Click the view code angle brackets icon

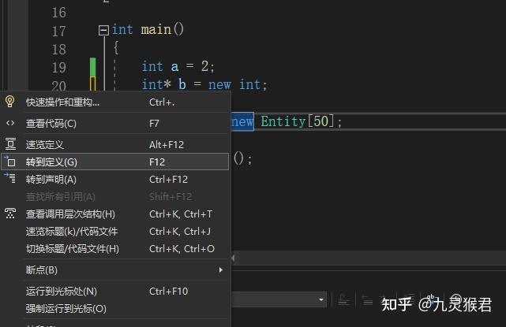(x=10, y=123)
